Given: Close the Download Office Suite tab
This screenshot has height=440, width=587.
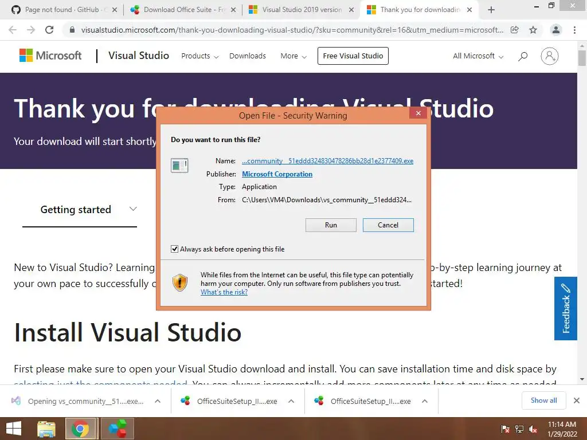Looking at the screenshot, I should tap(233, 10).
